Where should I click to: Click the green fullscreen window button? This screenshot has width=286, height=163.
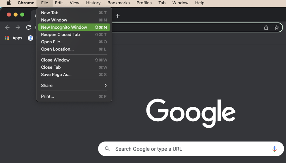pos(22,15)
